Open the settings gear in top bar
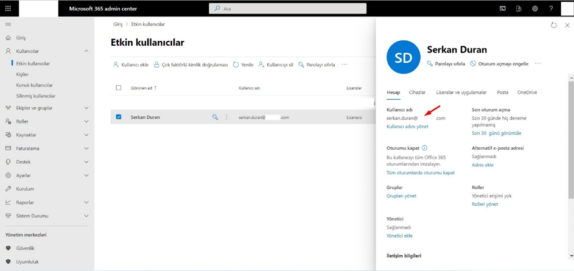 click(x=535, y=9)
